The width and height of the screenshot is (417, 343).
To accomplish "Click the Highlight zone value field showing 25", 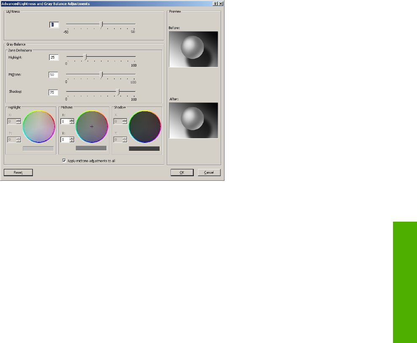I will tap(54, 57).
